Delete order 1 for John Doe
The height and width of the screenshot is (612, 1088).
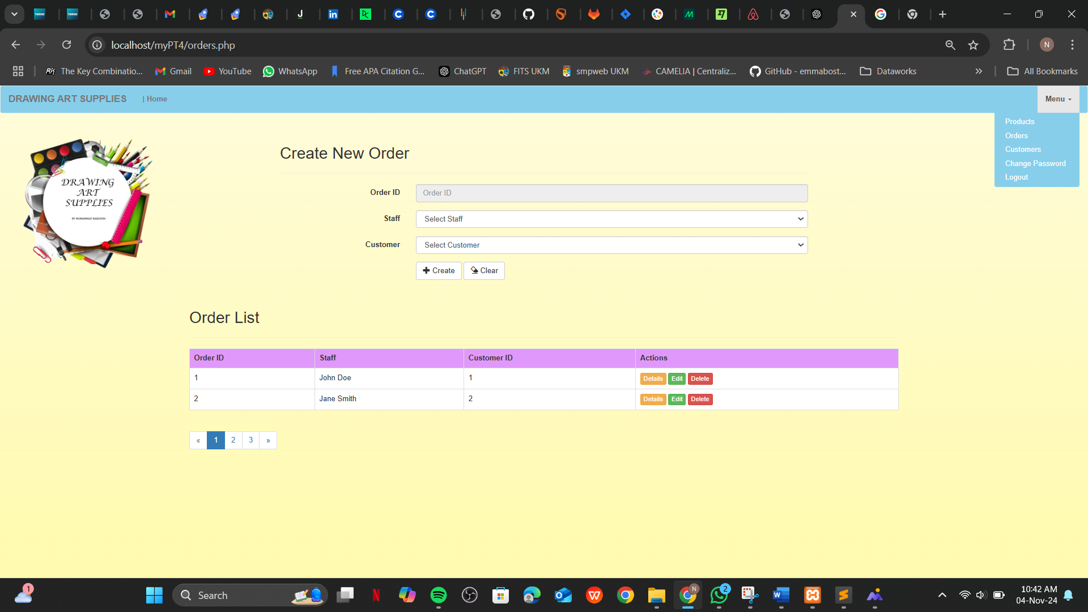[x=700, y=379]
